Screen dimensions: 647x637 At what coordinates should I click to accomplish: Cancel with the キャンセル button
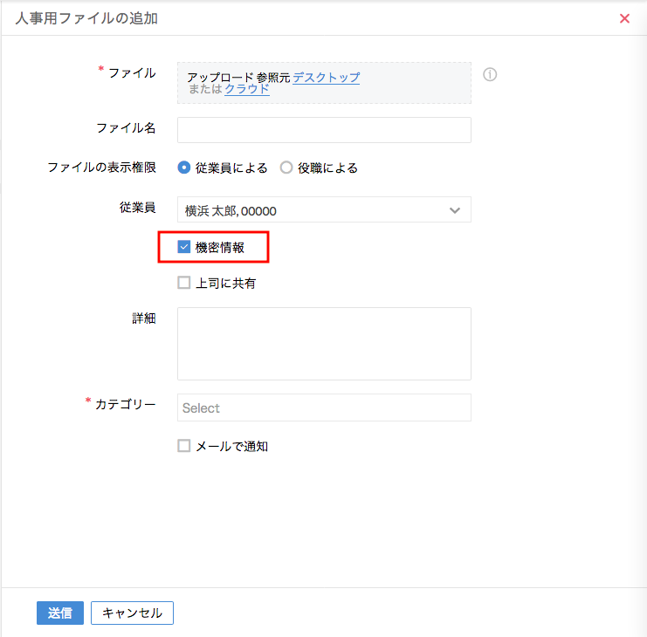point(132,613)
